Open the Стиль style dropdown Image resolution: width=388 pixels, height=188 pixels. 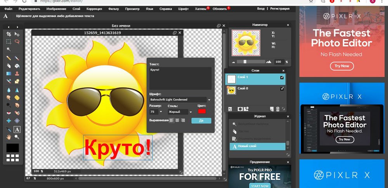point(191,112)
